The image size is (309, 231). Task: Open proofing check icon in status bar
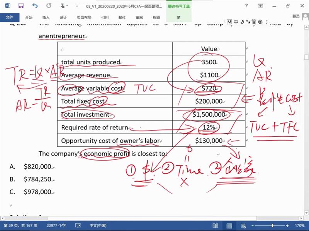coord(78,226)
